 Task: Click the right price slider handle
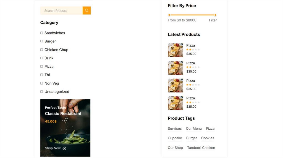pyautogui.click(x=215, y=15)
